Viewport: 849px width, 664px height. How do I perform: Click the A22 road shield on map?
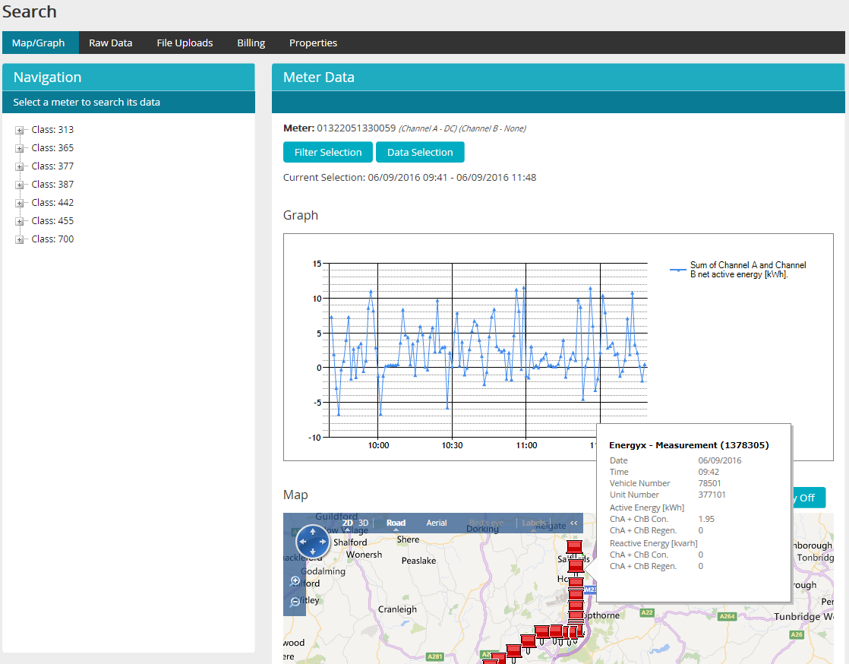click(647, 612)
